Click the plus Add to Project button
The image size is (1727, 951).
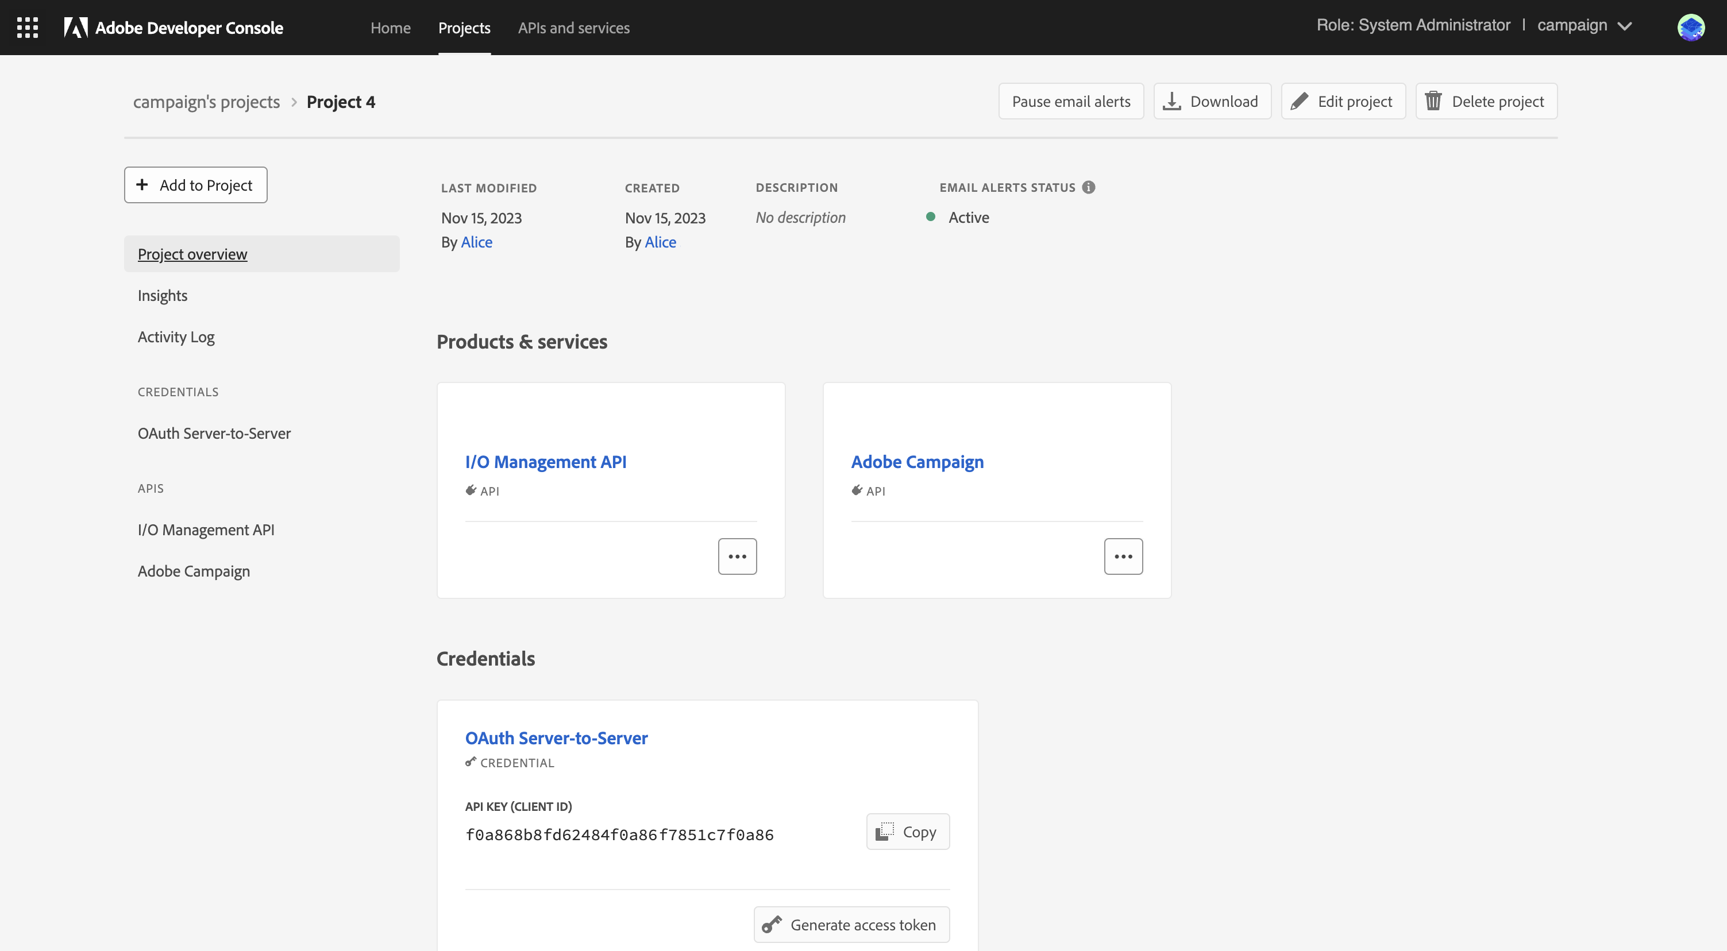(x=196, y=185)
